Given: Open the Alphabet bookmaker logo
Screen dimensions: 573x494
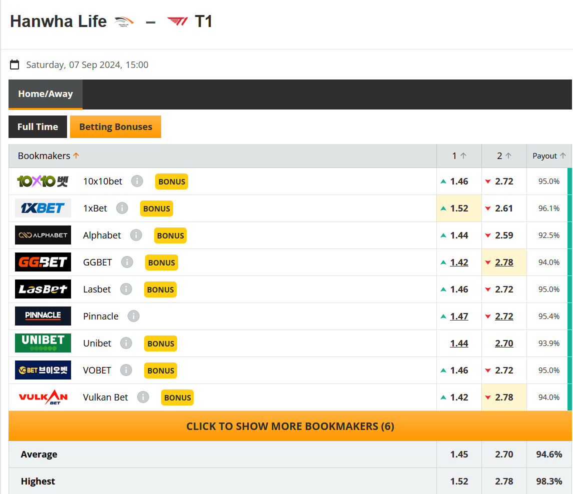Looking at the screenshot, I should (43, 235).
